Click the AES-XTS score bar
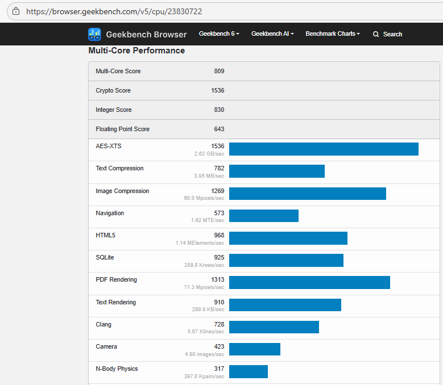443x385 pixels. 324,149
